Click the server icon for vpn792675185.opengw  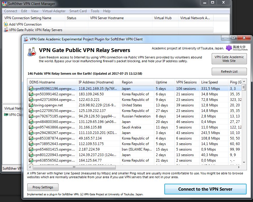click(x=31, y=116)
